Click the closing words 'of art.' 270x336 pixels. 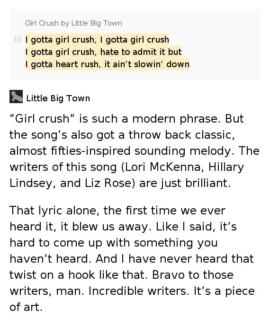click(x=26, y=307)
